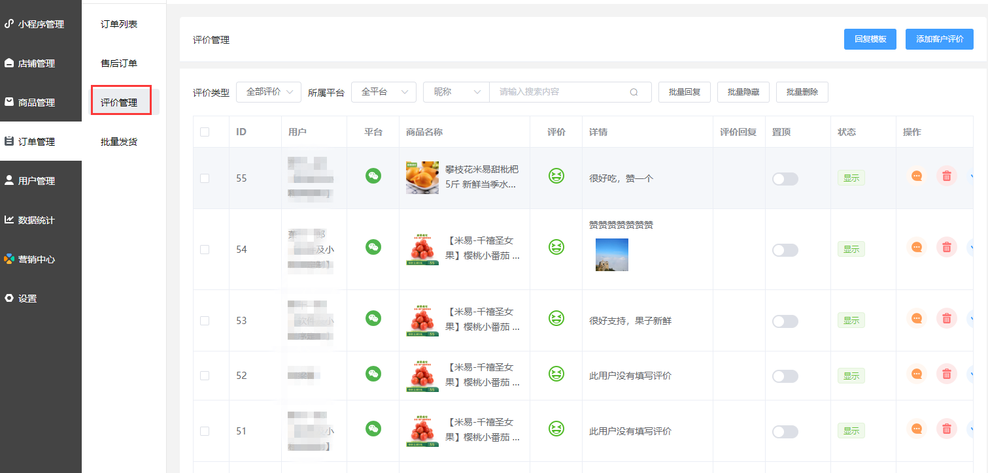Open the 昵称 search field dropdown

[456, 92]
